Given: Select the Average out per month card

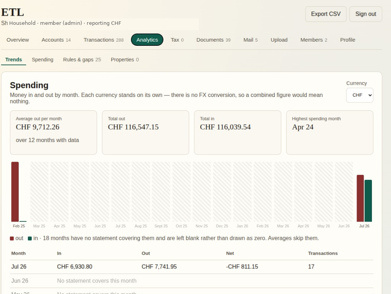Looking at the screenshot, I should click(x=53, y=132).
